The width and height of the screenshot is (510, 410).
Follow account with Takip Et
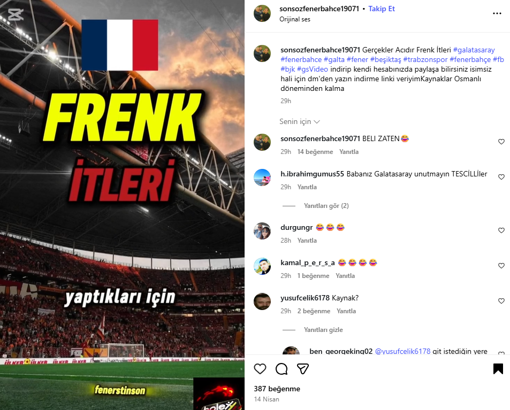pos(382,9)
